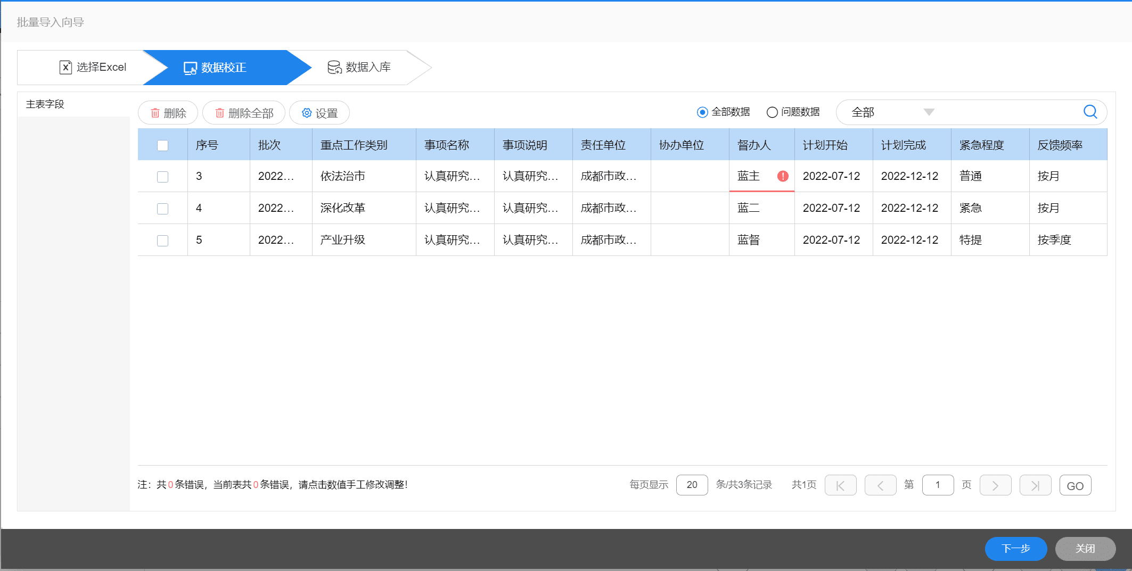
Task: Toggle the select-all header checkbox
Action: (x=162, y=145)
